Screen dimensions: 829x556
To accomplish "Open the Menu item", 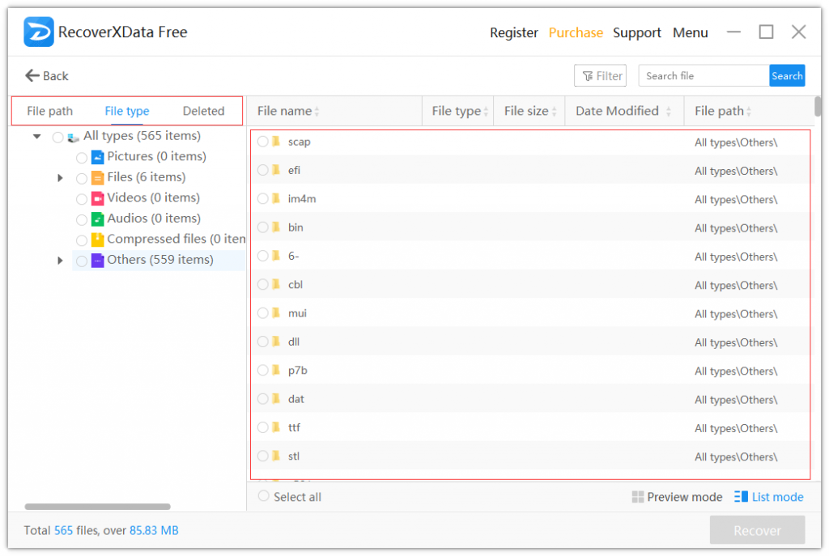I will click(690, 32).
